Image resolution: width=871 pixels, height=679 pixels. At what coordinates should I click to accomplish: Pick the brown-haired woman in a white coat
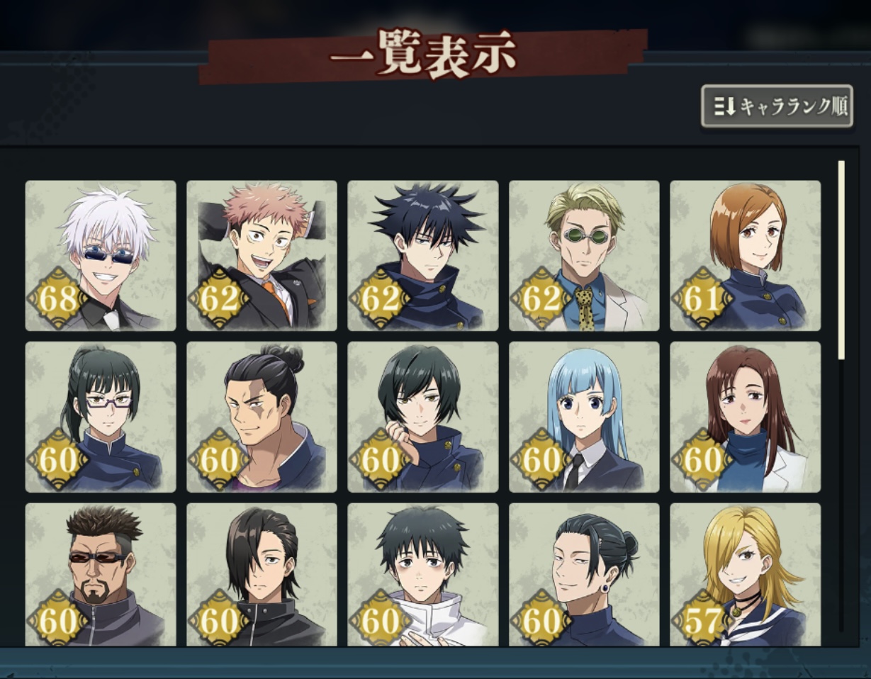coord(746,417)
